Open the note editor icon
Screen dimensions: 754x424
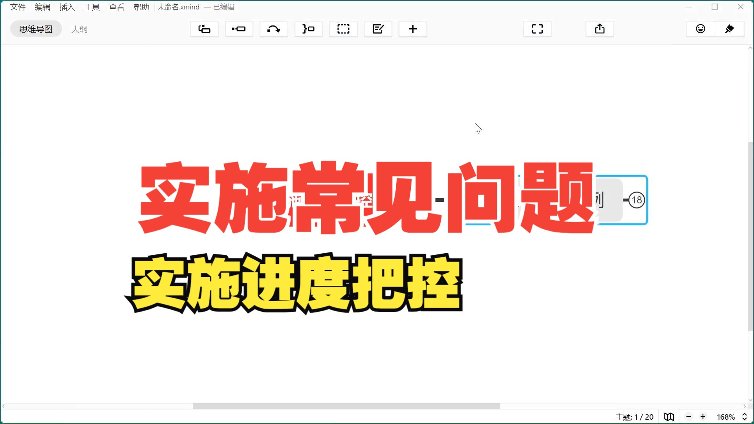(x=378, y=29)
